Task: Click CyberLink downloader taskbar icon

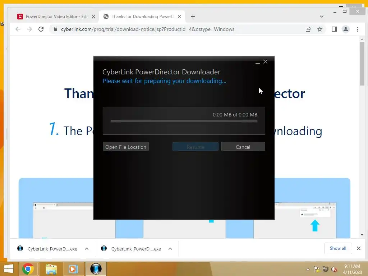Action: pos(96,269)
